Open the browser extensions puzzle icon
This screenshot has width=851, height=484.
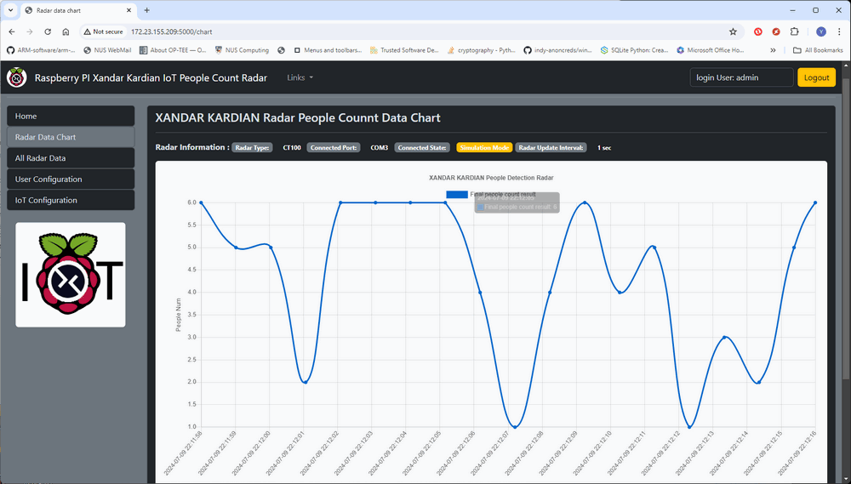[795, 32]
